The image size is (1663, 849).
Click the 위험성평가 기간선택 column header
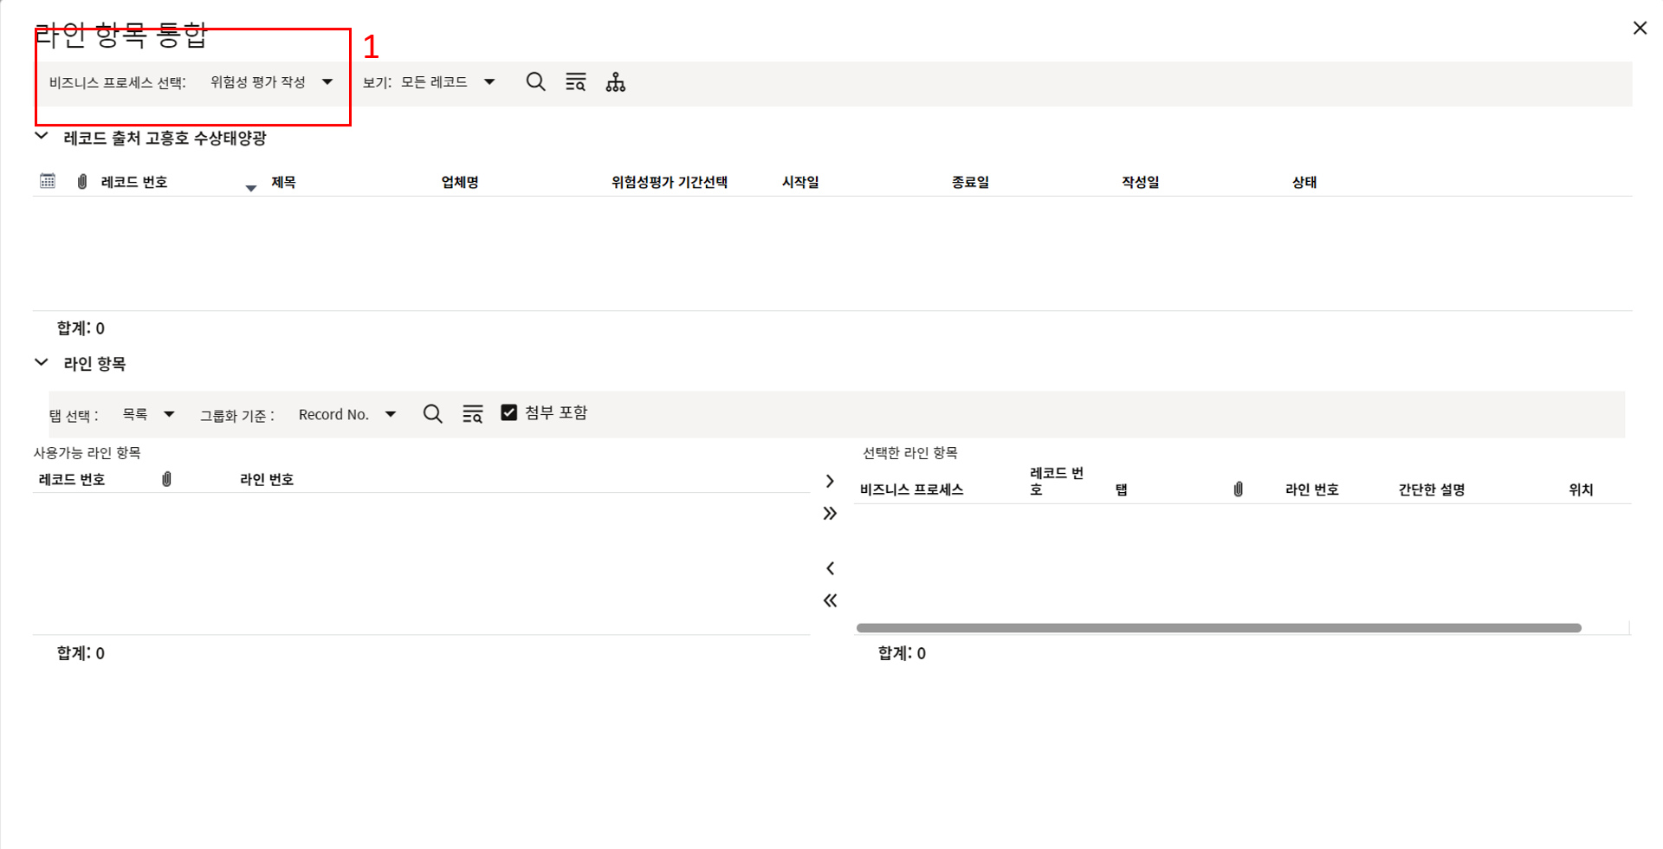[669, 182]
